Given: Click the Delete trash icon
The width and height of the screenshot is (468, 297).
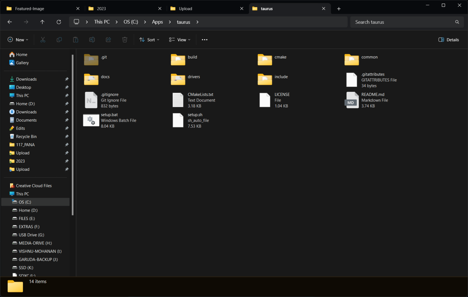Looking at the screenshot, I should [125, 40].
